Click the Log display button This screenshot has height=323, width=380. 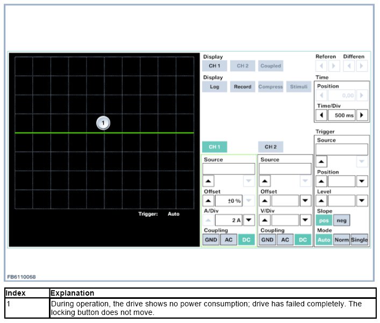(214, 87)
